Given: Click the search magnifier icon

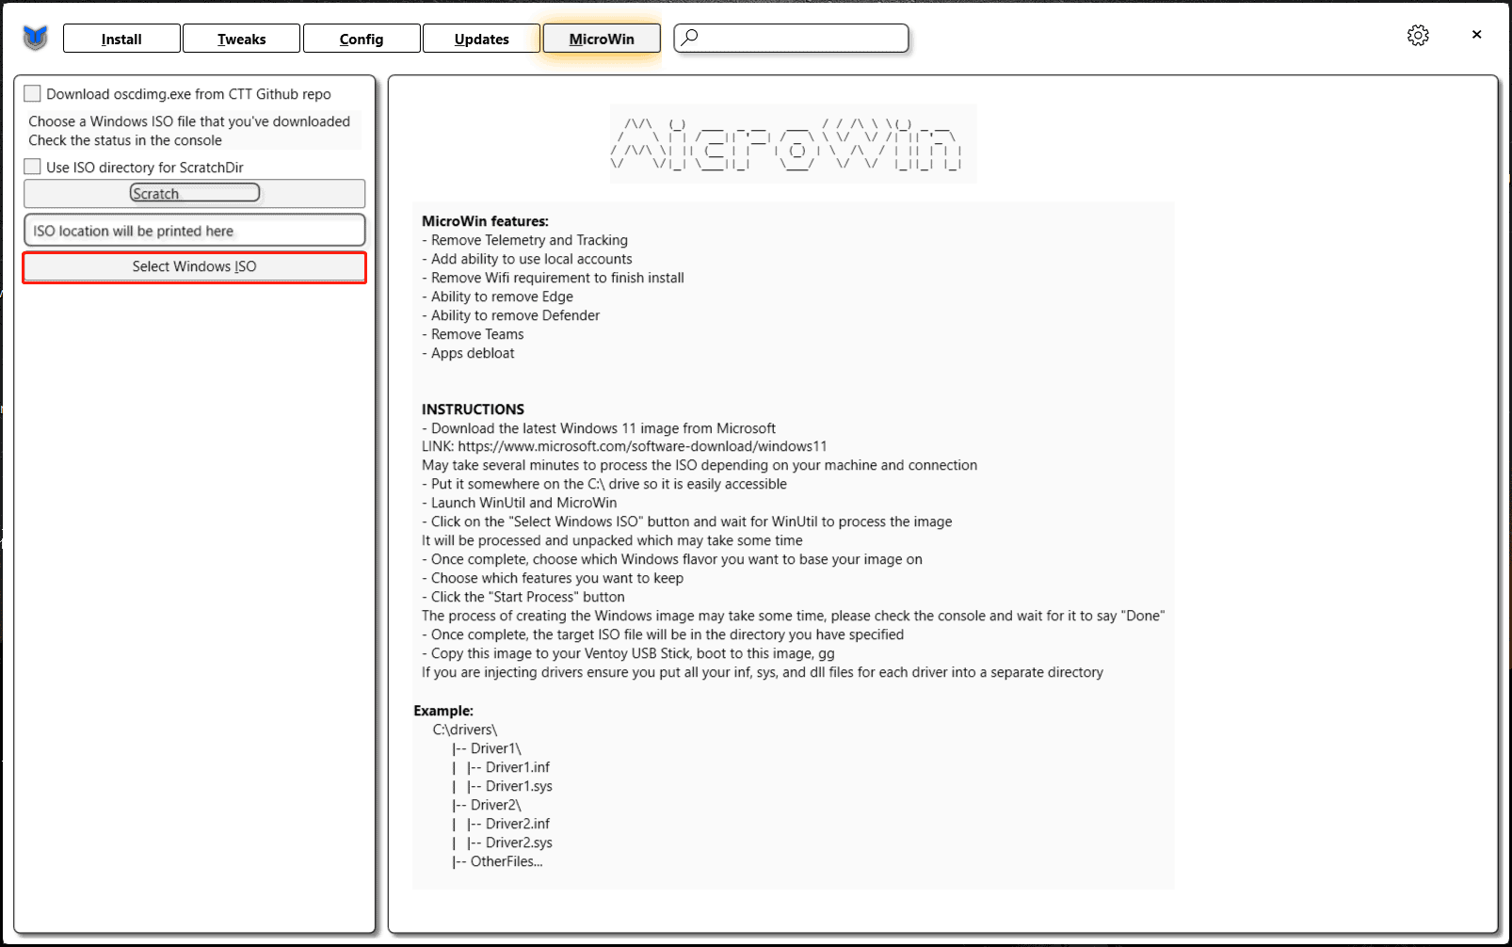Looking at the screenshot, I should [690, 37].
